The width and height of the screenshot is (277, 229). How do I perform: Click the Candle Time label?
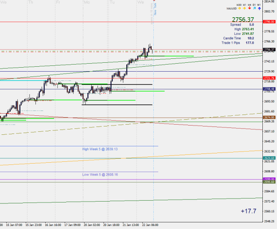[x=232, y=38]
